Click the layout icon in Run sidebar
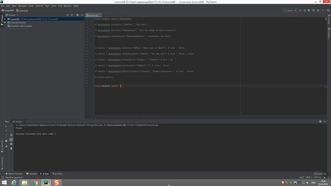The width and height of the screenshot is (331, 186). (6, 141)
